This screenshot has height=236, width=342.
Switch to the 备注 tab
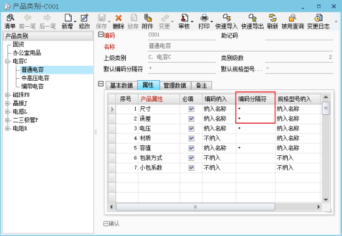click(x=201, y=86)
